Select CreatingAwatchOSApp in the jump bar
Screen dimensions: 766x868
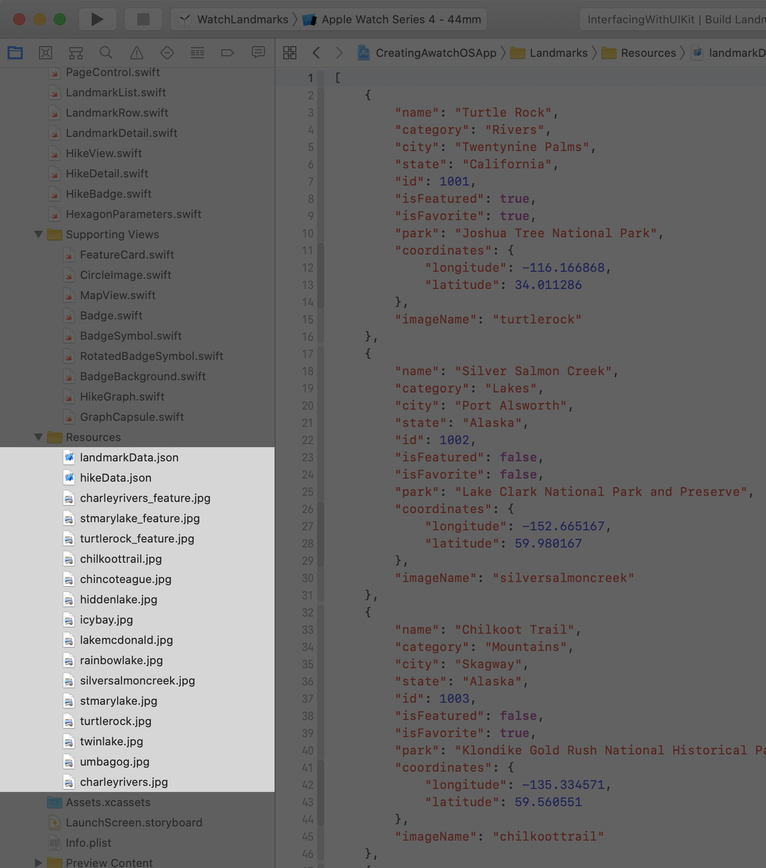(427, 53)
